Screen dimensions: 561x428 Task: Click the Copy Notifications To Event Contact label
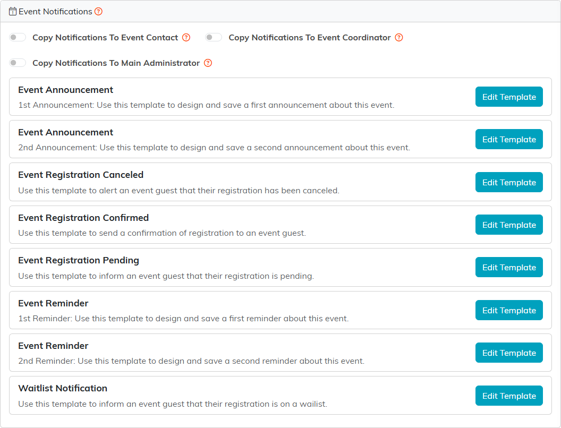pyautogui.click(x=105, y=38)
